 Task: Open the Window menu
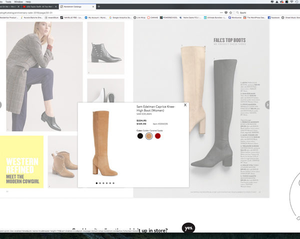coord(18,1)
